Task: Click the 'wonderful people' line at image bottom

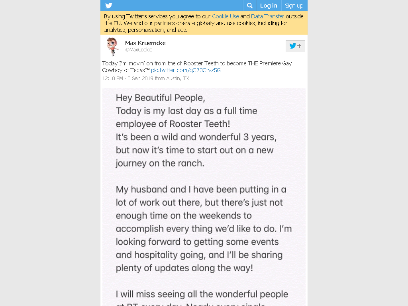Action: (202, 294)
